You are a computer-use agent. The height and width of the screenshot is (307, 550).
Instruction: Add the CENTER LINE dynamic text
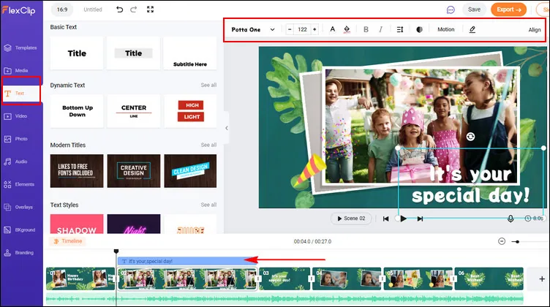[134, 111]
